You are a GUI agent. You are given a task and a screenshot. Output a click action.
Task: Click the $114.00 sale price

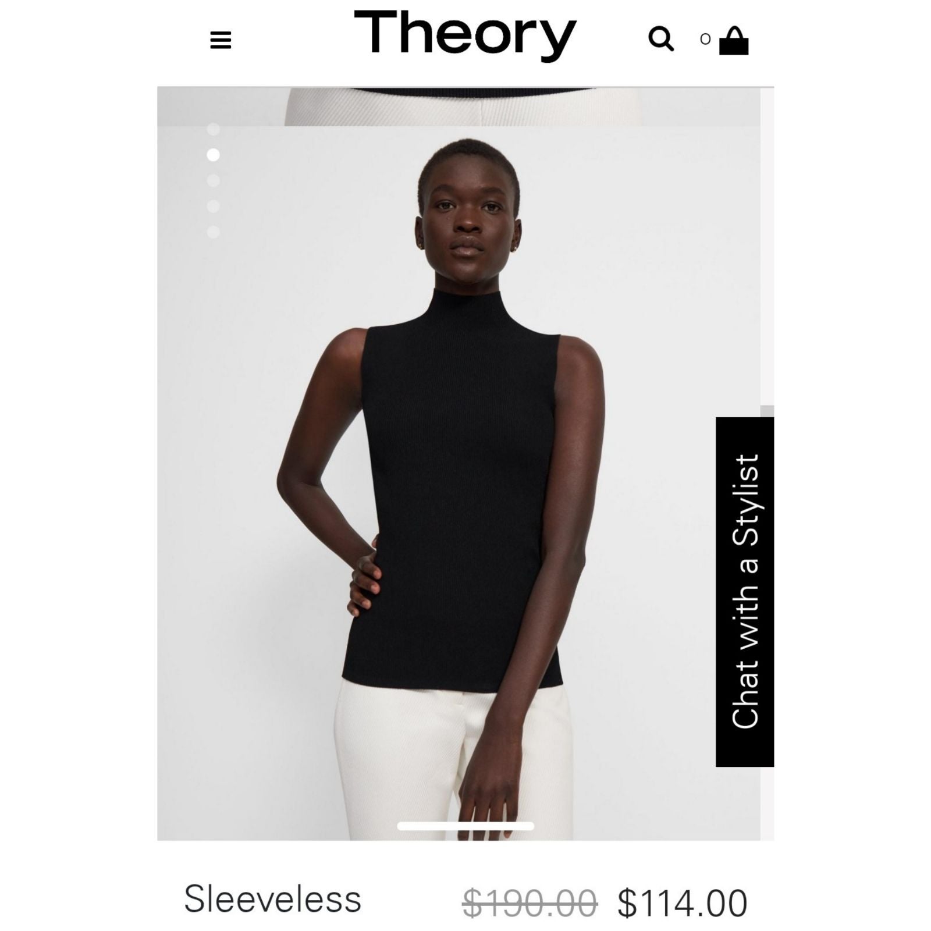click(x=683, y=903)
